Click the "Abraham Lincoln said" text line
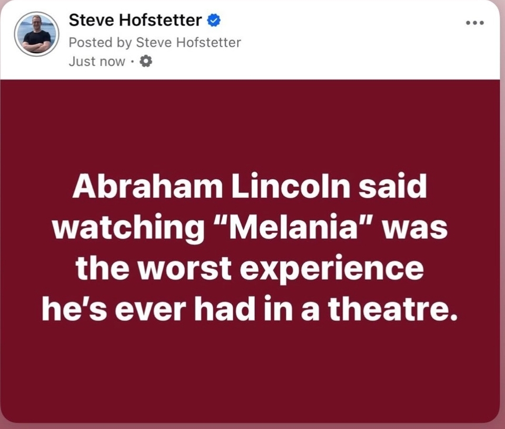This screenshot has width=505, height=429. click(249, 189)
